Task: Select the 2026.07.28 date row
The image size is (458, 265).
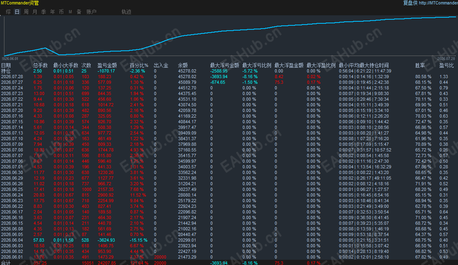Action: tap(12, 77)
